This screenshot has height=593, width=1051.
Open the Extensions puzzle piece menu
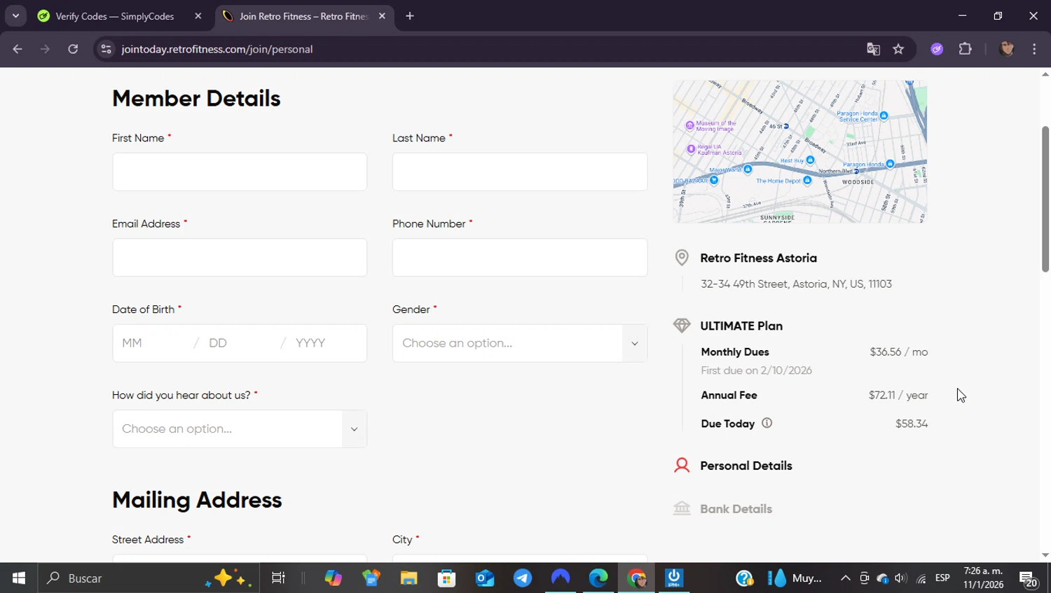coord(966,49)
